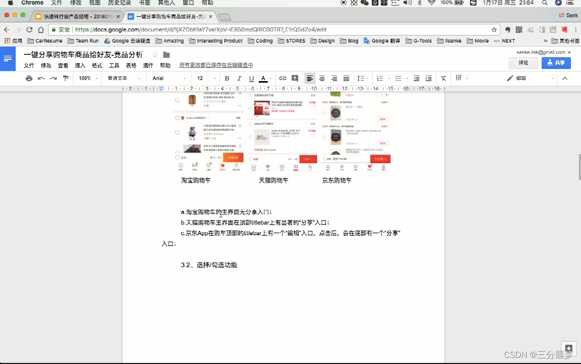Open the Arial font dropdown
This screenshot has height=364, width=581.
pos(169,78)
